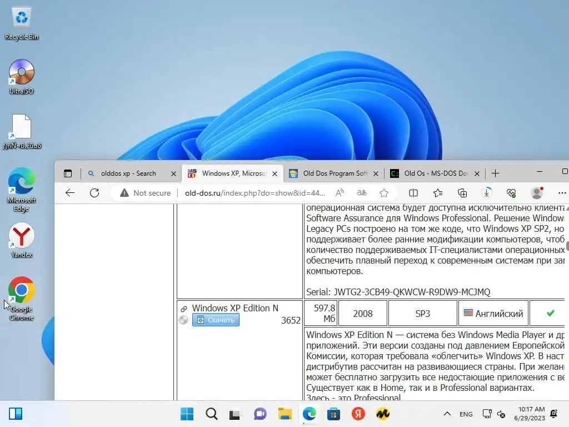Click the CD disc icon beside Скачать

point(183,320)
